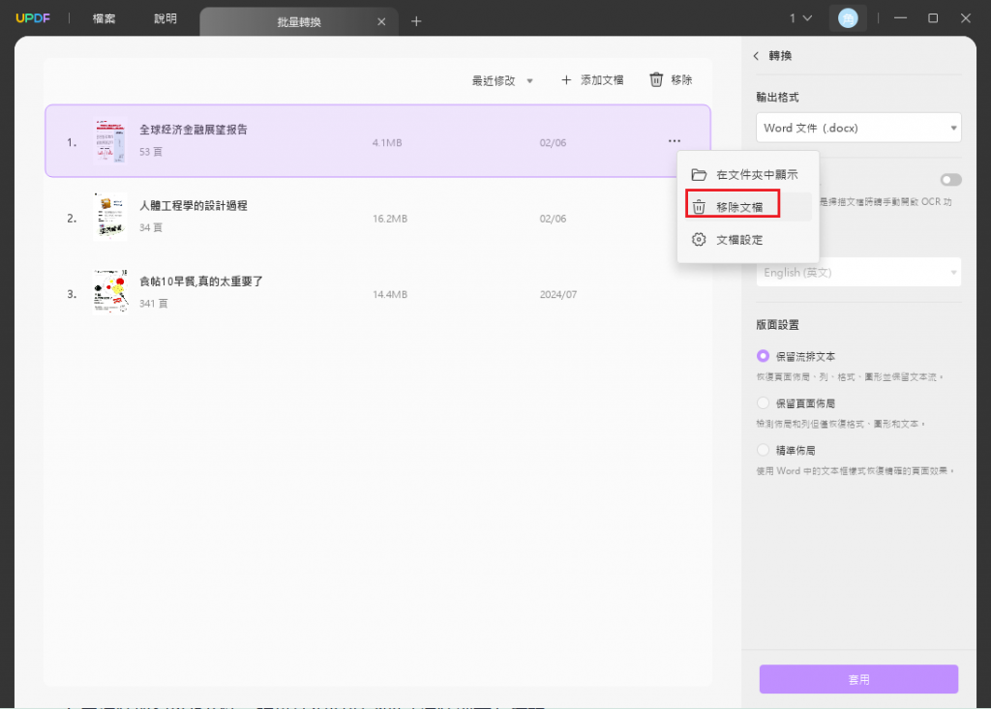Minimize the UPDF window
This screenshot has height=709, width=991.
[901, 18]
